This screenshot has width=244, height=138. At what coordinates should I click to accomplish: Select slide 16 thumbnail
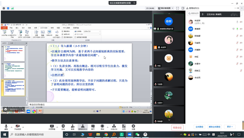coord(14,71)
